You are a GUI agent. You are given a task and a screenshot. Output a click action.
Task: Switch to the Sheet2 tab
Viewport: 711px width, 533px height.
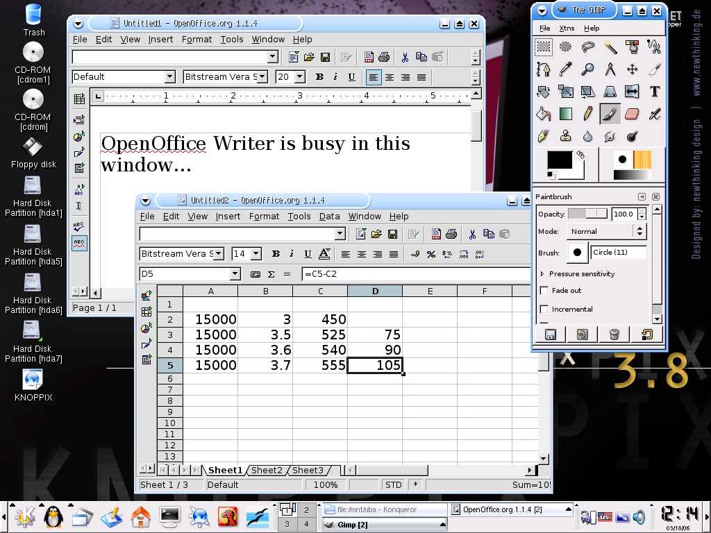[267, 471]
